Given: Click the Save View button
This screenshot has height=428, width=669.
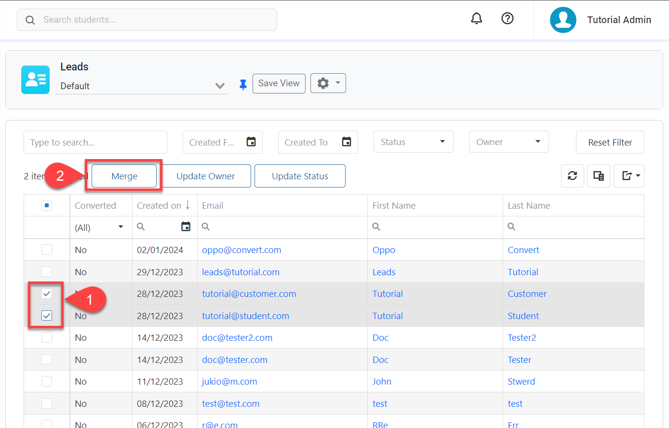Looking at the screenshot, I should click(x=279, y=83).
